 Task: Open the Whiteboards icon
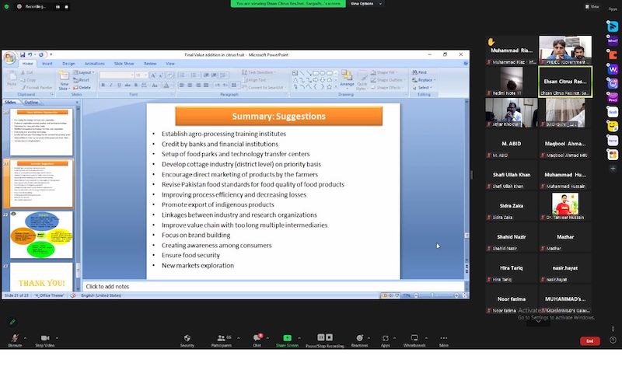(414, 338)
